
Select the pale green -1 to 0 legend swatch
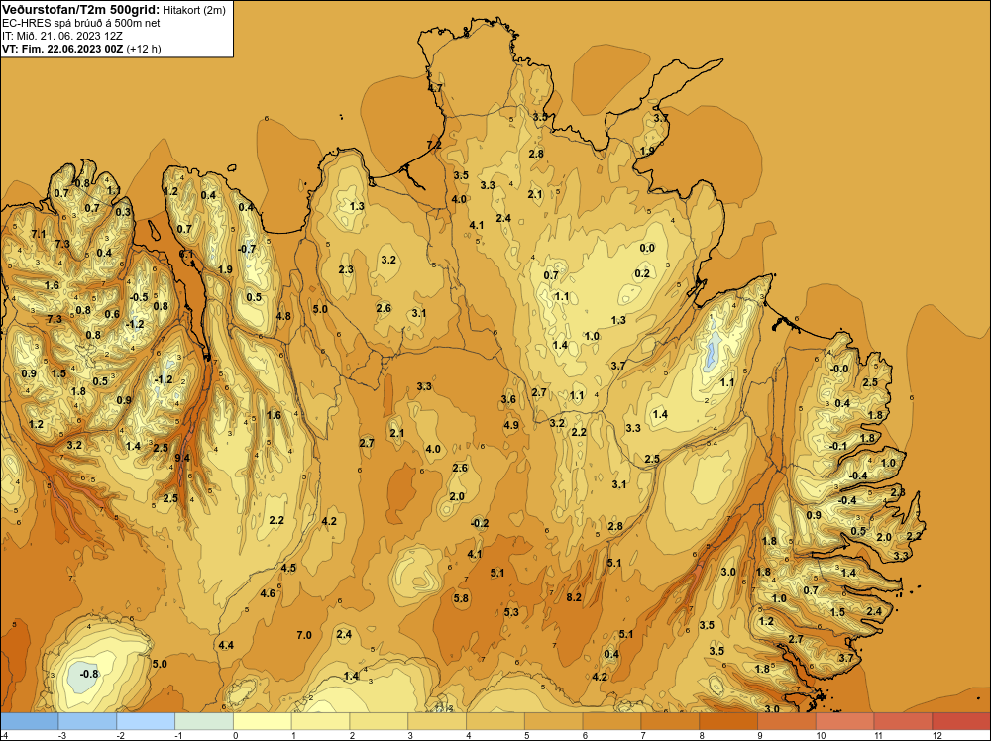click(204, 721)
